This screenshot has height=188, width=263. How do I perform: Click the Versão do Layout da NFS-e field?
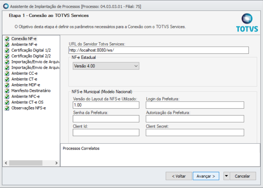106,105
